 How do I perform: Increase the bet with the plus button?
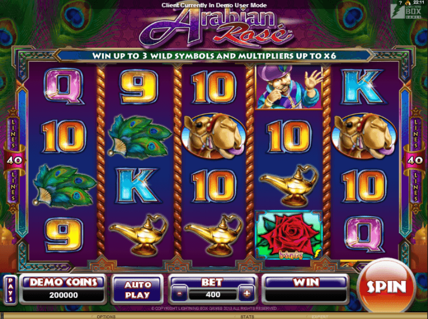point(247,294)
